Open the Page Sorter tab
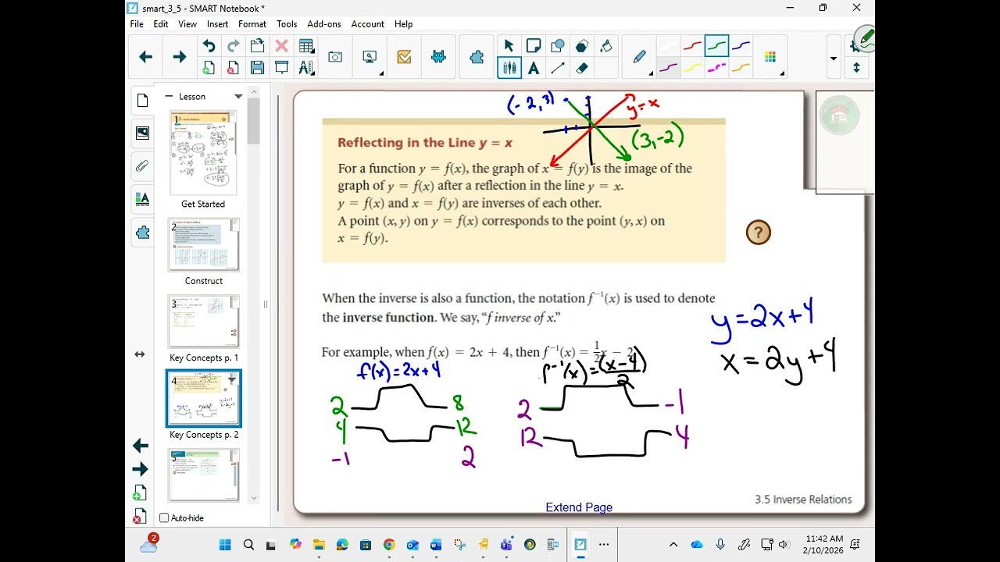The image size is (1000, 562). pyautogui.click(x=142, y=100)
